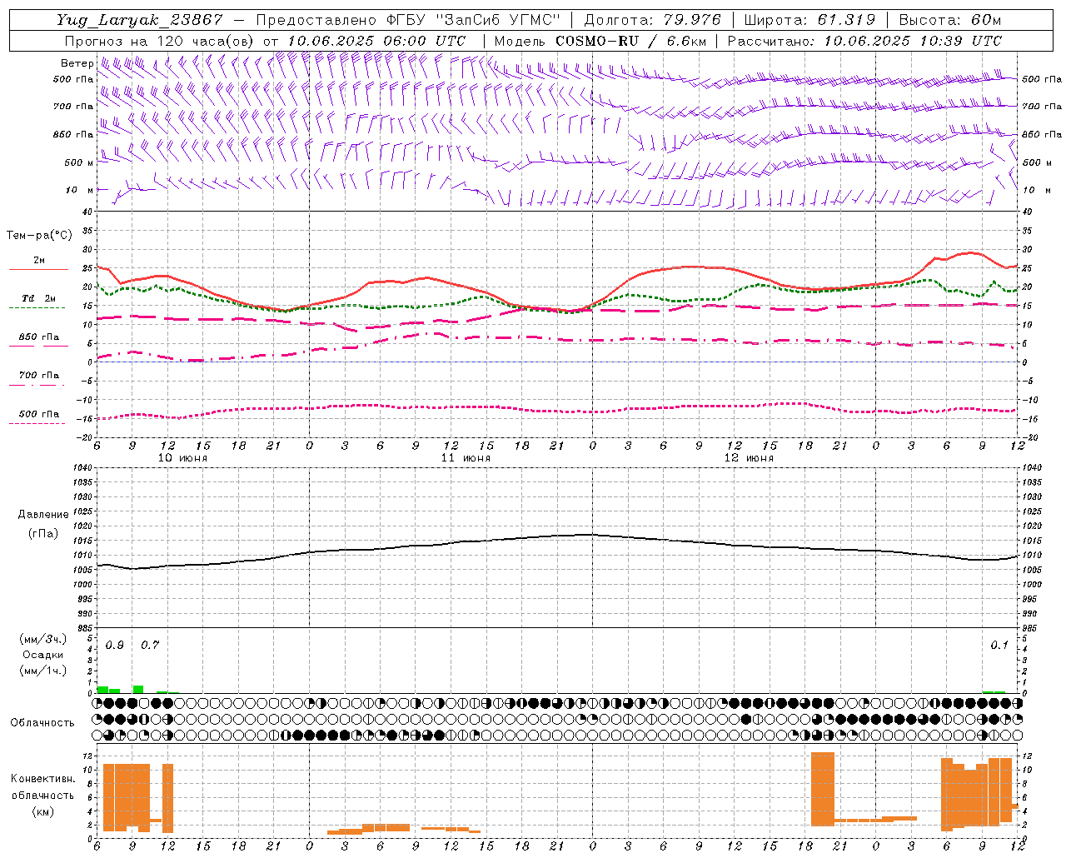Click the tallest orange convective cloud bar on 12 июня evening

[823, 789]
